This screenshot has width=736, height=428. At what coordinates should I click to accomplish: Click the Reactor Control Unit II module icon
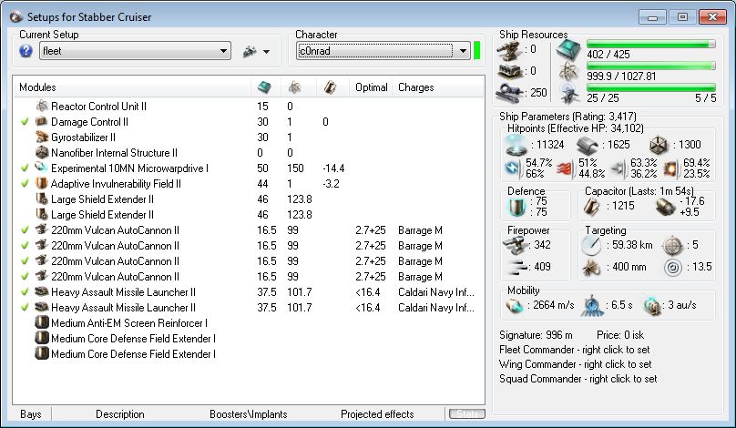(42, 106)
